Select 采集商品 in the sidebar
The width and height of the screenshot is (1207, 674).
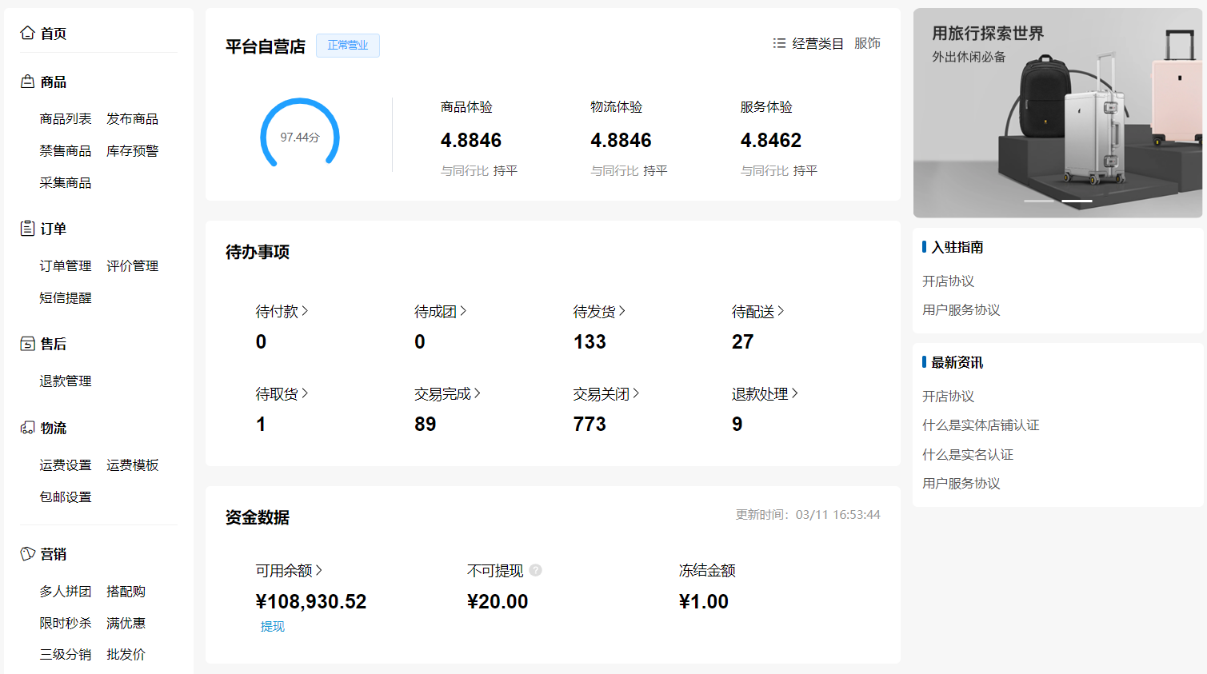tap(66, 183)
